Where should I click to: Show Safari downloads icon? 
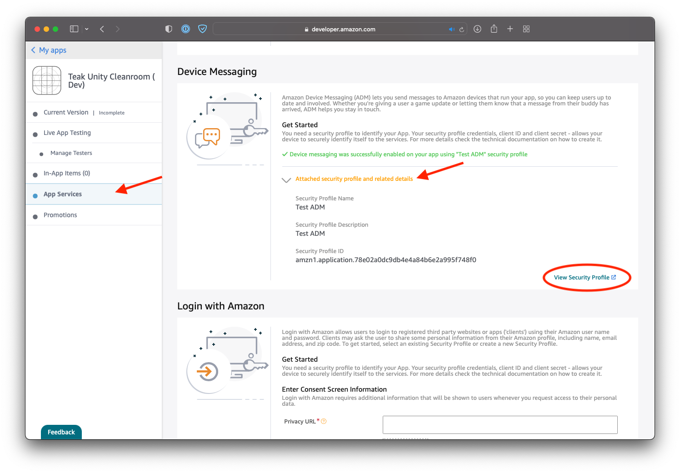point(477,29)
